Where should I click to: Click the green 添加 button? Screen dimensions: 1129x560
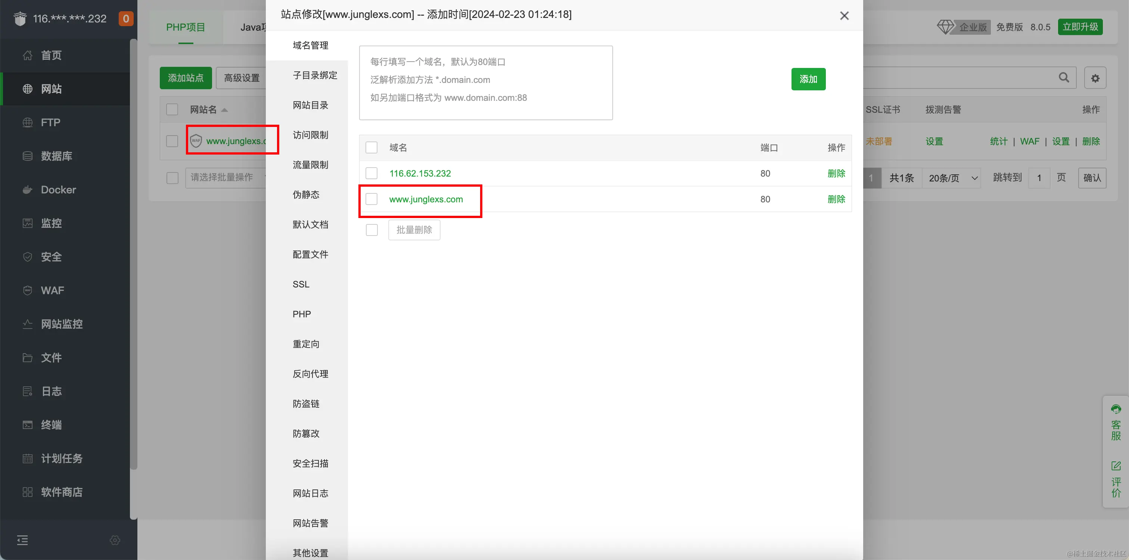tap(808, 79)
